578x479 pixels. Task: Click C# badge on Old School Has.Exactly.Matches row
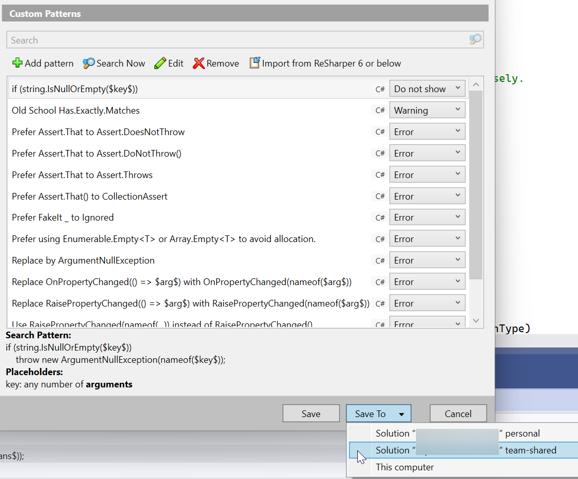pyautogui.click(x=380, y=111)
